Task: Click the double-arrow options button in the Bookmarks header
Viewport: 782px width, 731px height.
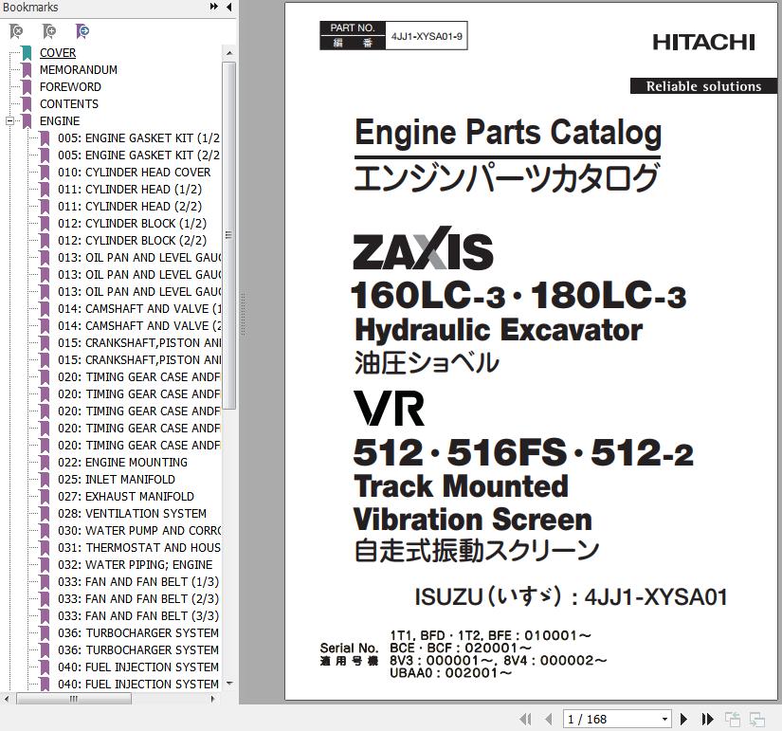Action: tap(214, 8)
